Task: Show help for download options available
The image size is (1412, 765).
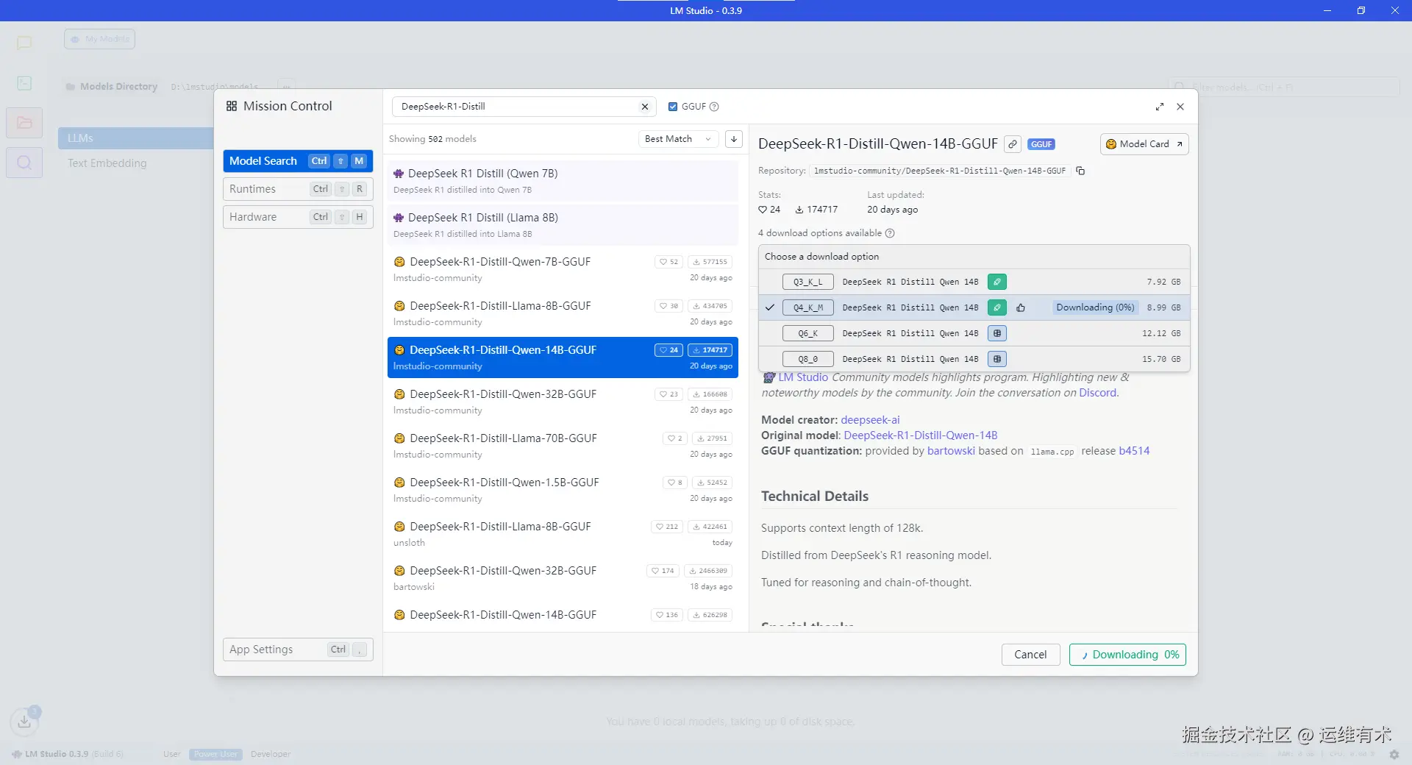Action: [890, 233]
